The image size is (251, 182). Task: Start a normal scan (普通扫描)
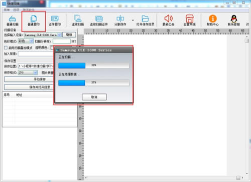(13, 20)
